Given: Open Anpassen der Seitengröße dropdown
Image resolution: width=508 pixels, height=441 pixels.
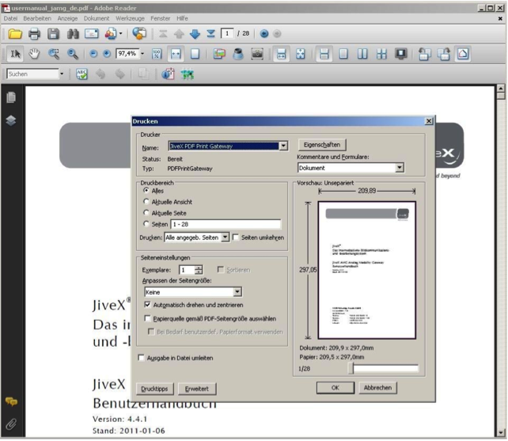Looking at the screenshot, I should coord(237,292).
